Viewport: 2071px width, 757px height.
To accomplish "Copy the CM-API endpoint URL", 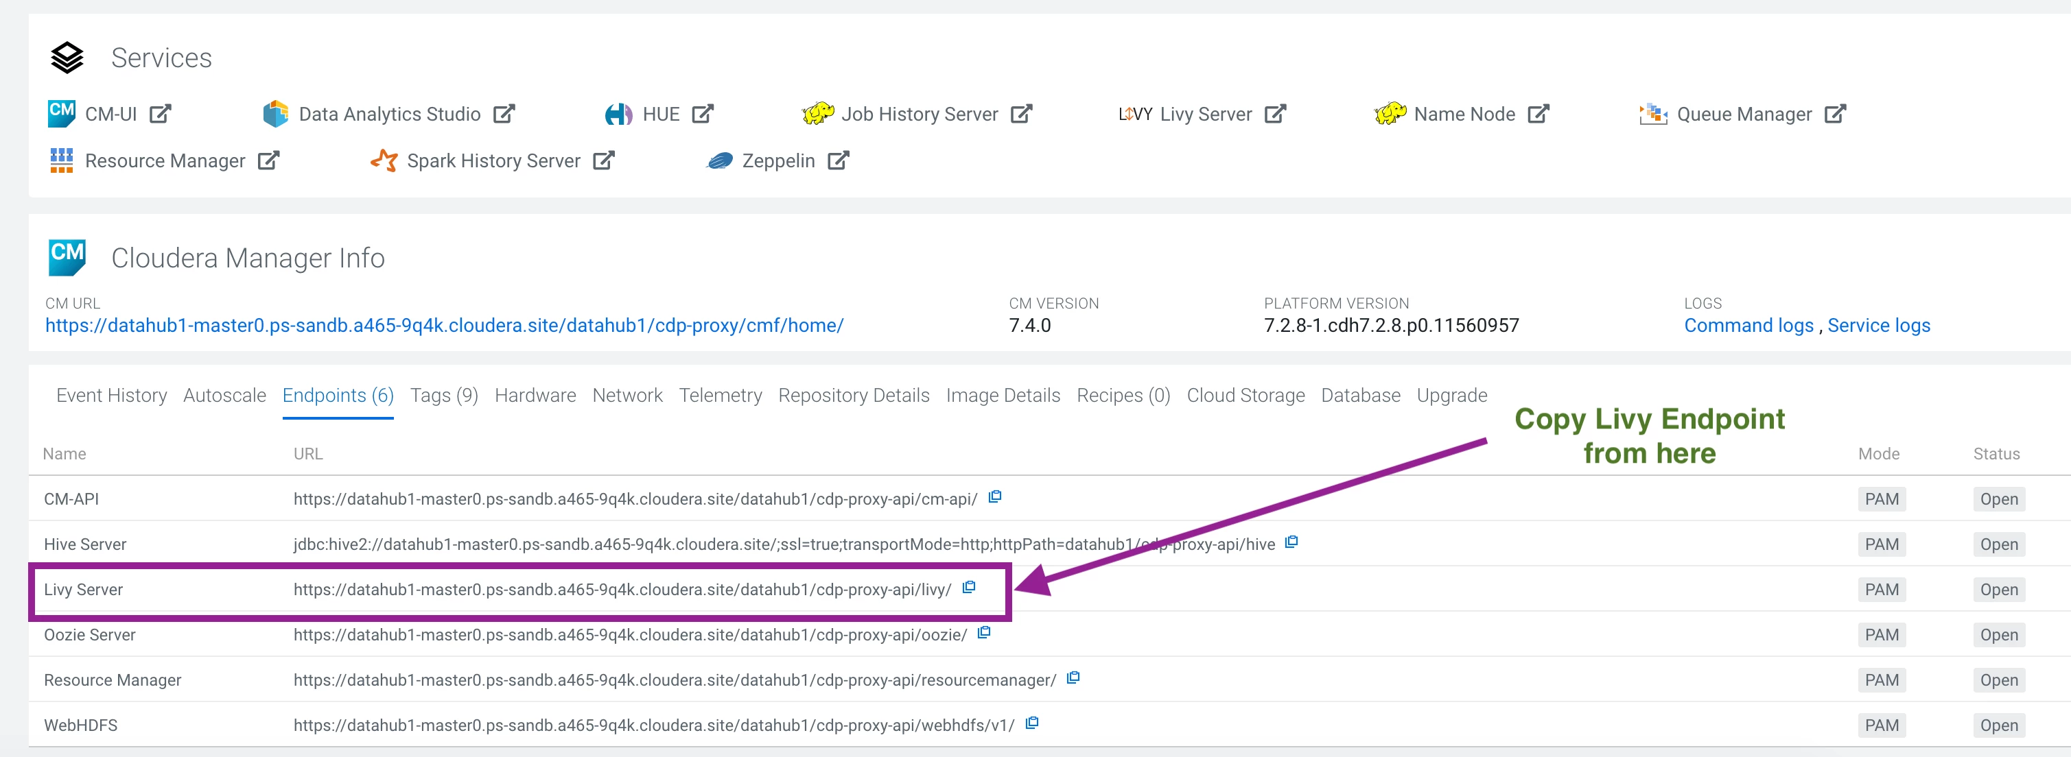I will point(994,496).
